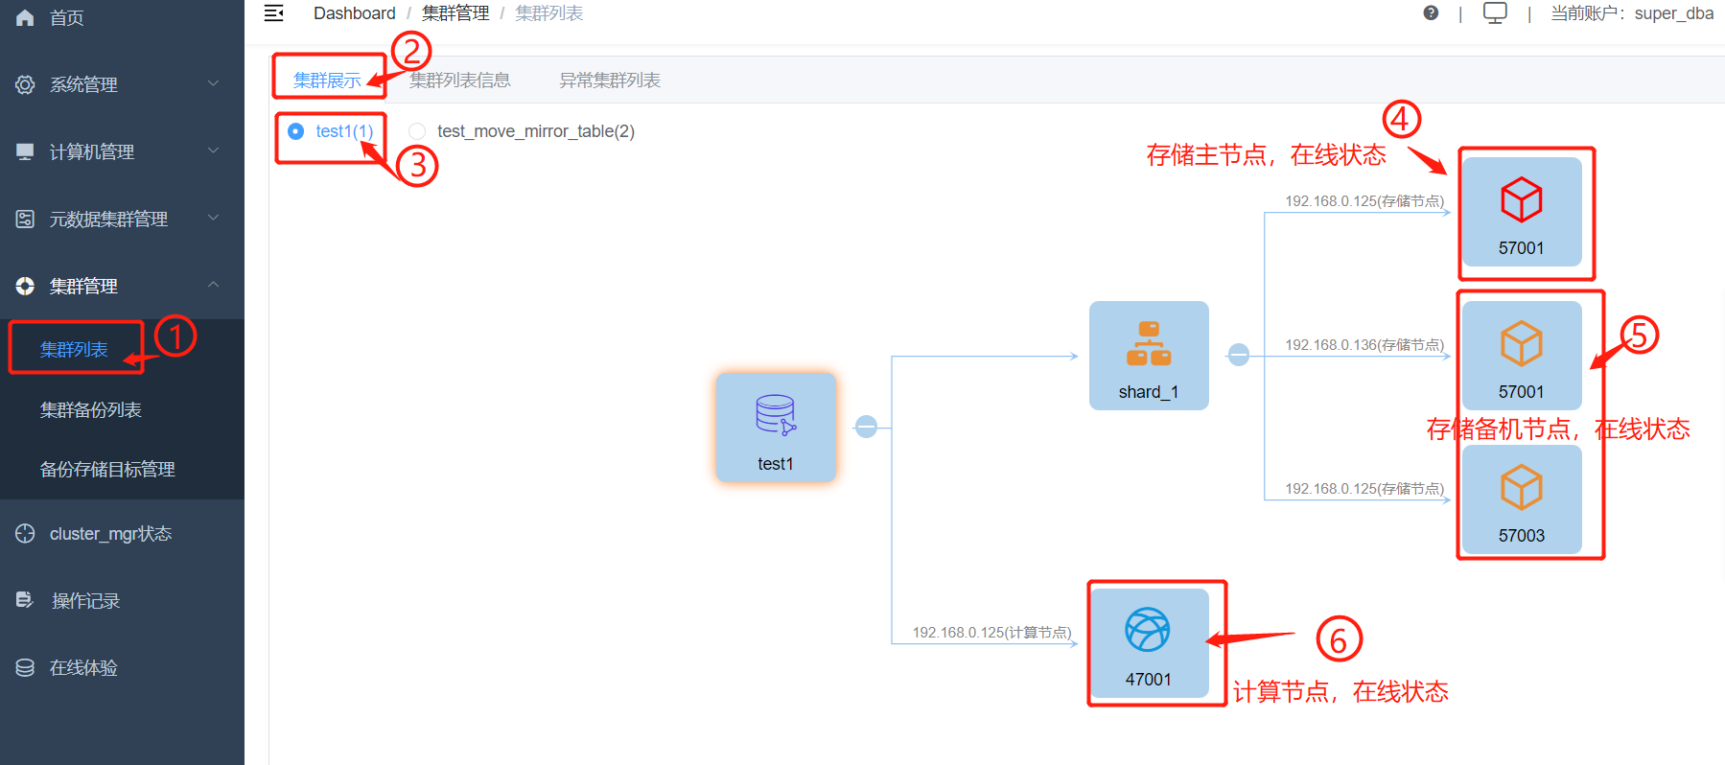Viewport: 1725px width, 765px height.
Task: Click the sidebar collapse hamburger icon
Action: (x=274, y=13)
